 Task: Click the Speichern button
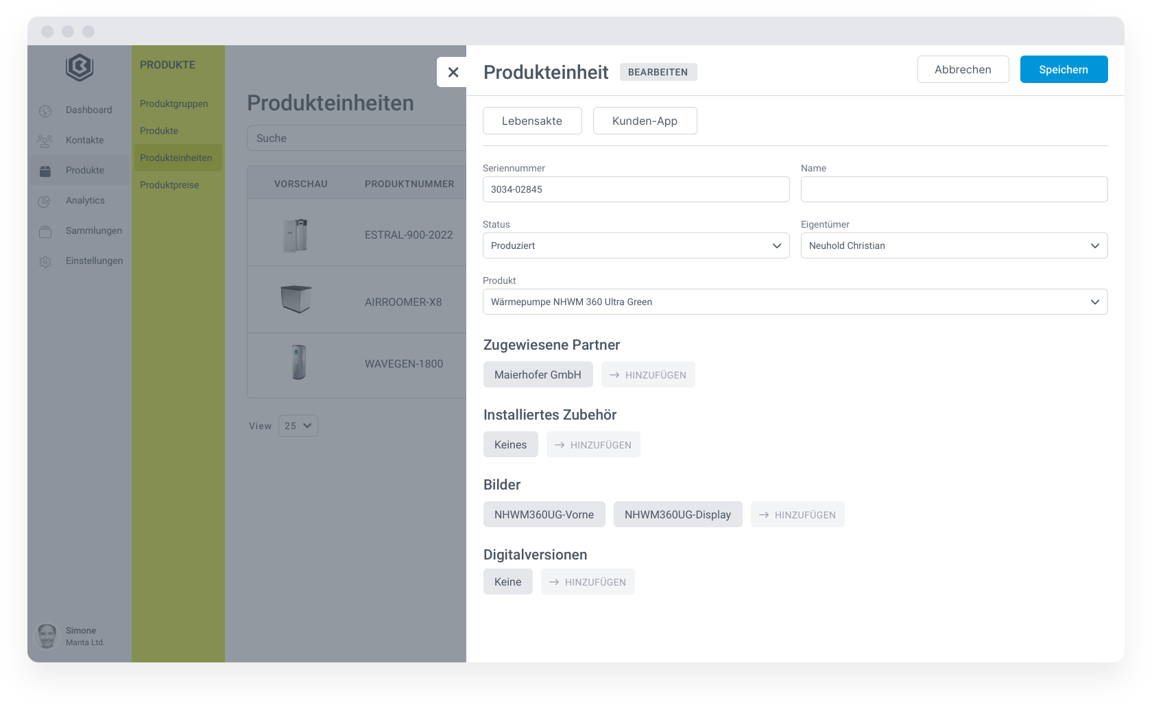[1064, 69]
